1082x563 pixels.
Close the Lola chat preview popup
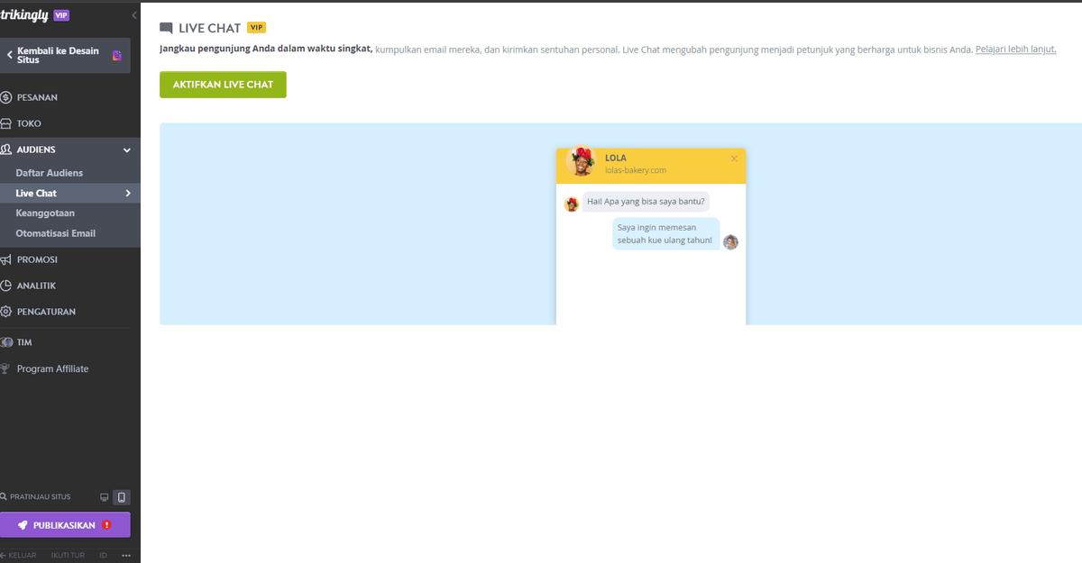point(734,157)
